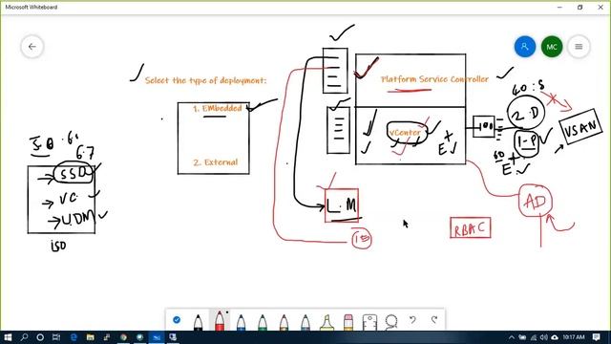Screen dimensions: 611x344
Task: Select the black pen
Action: 198,322
